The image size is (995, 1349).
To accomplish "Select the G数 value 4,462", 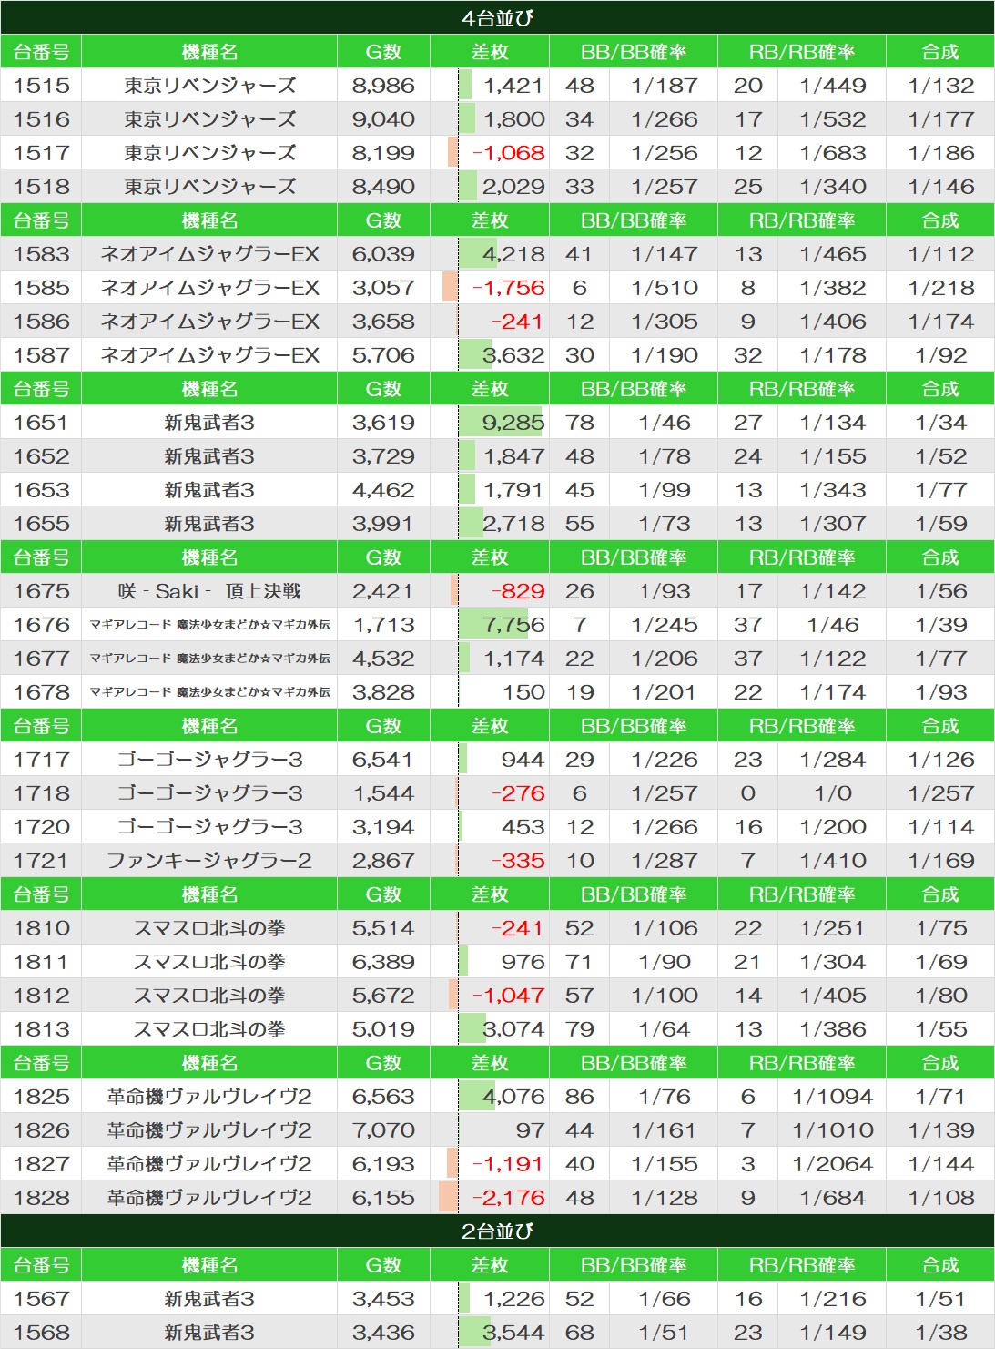I will point(383,490).
